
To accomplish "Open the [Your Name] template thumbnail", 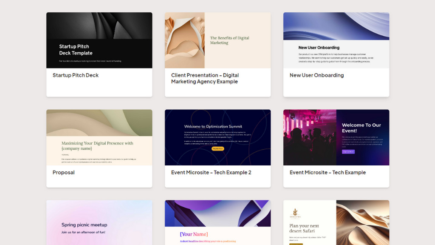I will tap(218, 222).
